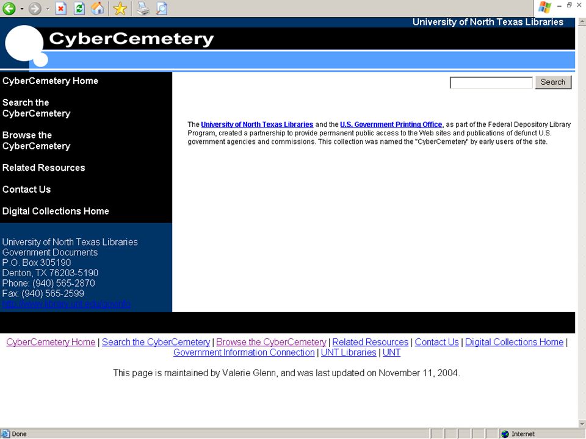This screenshot has height=439, width=586.
Task: Open the UNT footer link
Action: tap(391, 352)
